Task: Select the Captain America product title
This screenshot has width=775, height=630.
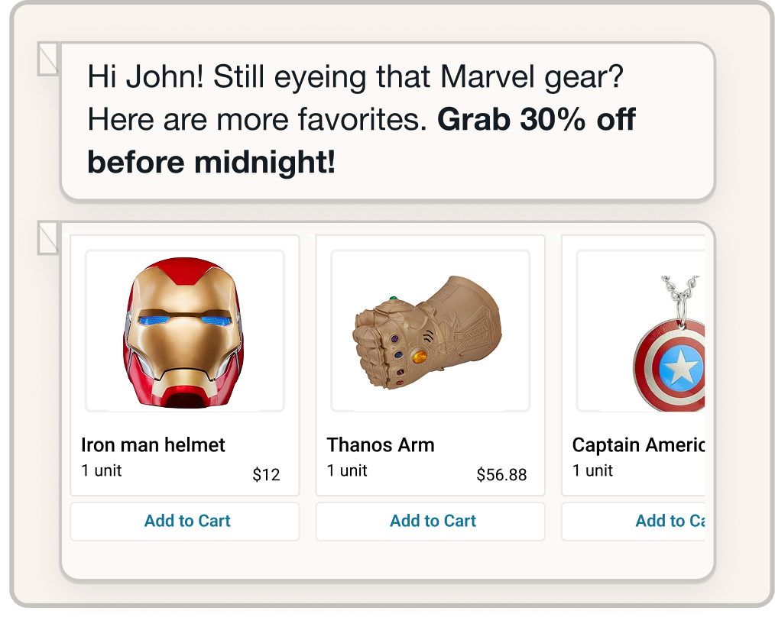Action: coord(639,445)
